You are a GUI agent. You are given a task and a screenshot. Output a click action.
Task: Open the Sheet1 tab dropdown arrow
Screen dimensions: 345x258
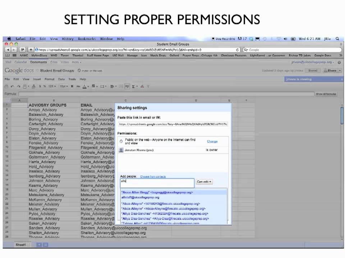click(x=28, y=245)
